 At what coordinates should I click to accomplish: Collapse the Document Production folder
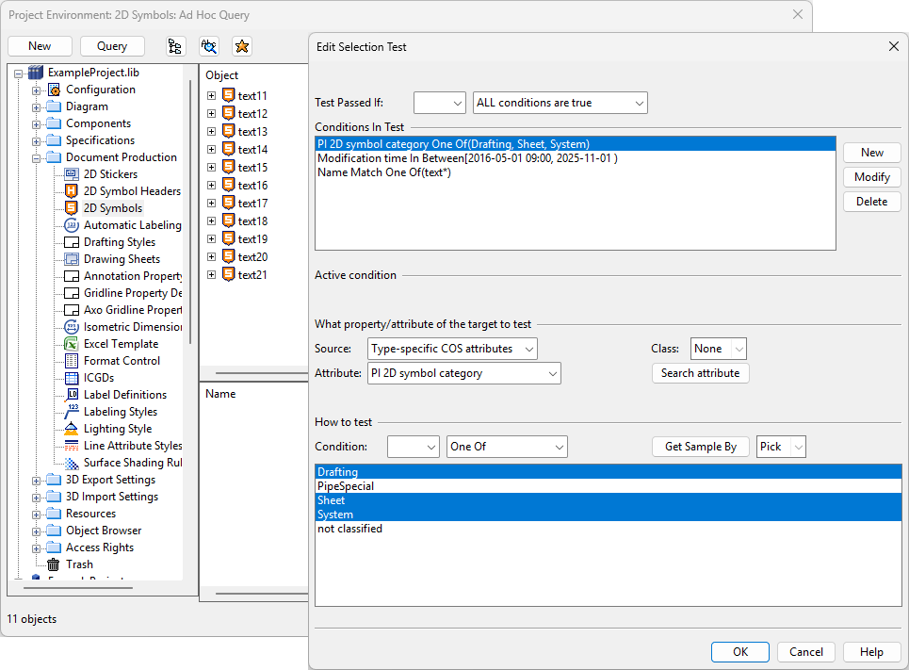point(37,157)
